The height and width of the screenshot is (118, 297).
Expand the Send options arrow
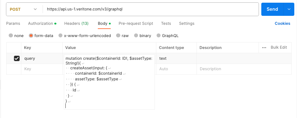pos(289,9)
